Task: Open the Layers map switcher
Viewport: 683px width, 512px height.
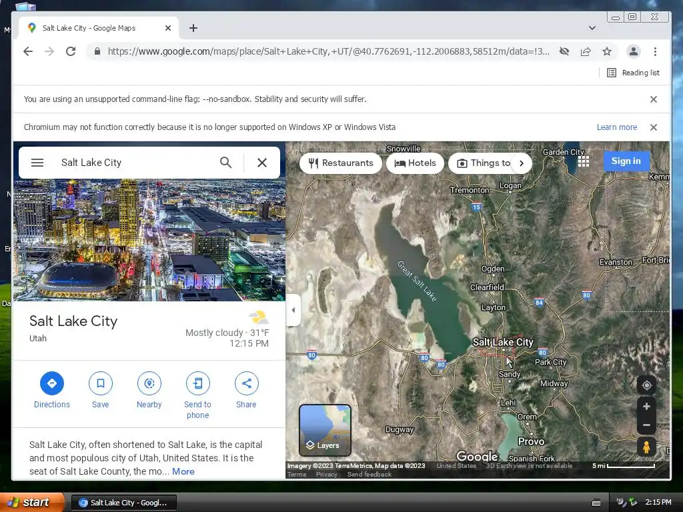Action: (325, 430)
